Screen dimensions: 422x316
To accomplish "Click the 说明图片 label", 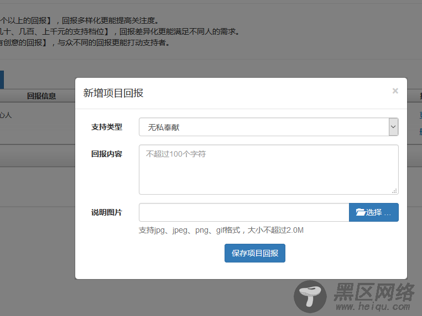I will coord(107,212).
